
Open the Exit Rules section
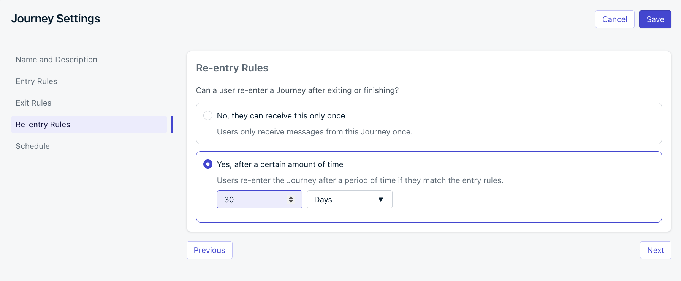click(33, 103)
